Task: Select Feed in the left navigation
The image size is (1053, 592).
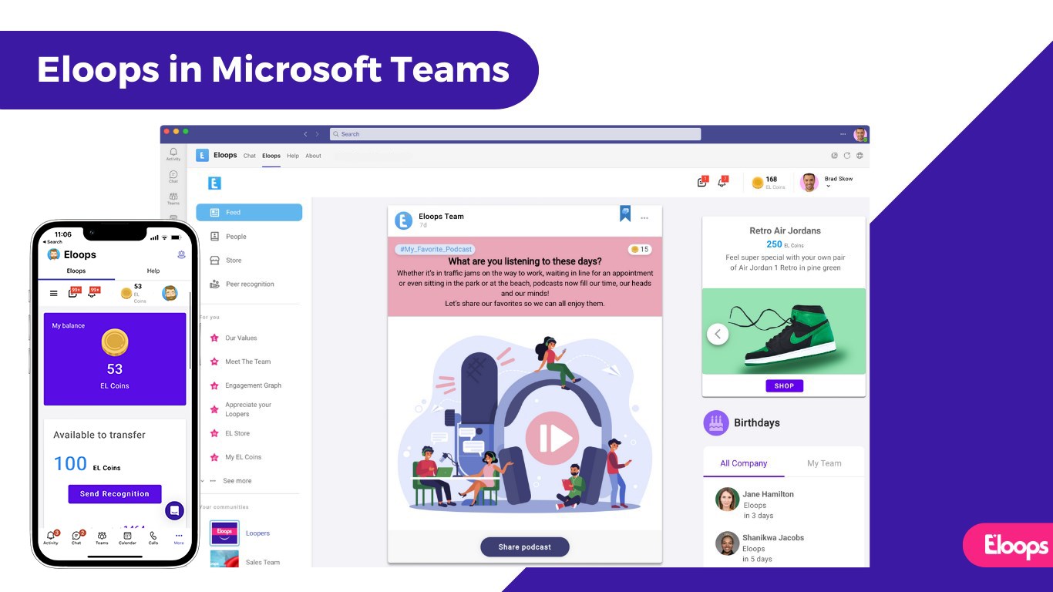Action: (249, 213)
